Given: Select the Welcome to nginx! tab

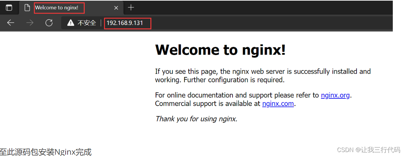Looking at the screenshot, I should 71,8.
